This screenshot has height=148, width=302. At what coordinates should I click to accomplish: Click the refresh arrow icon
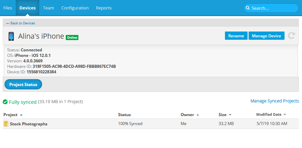[x=291, y=36]
